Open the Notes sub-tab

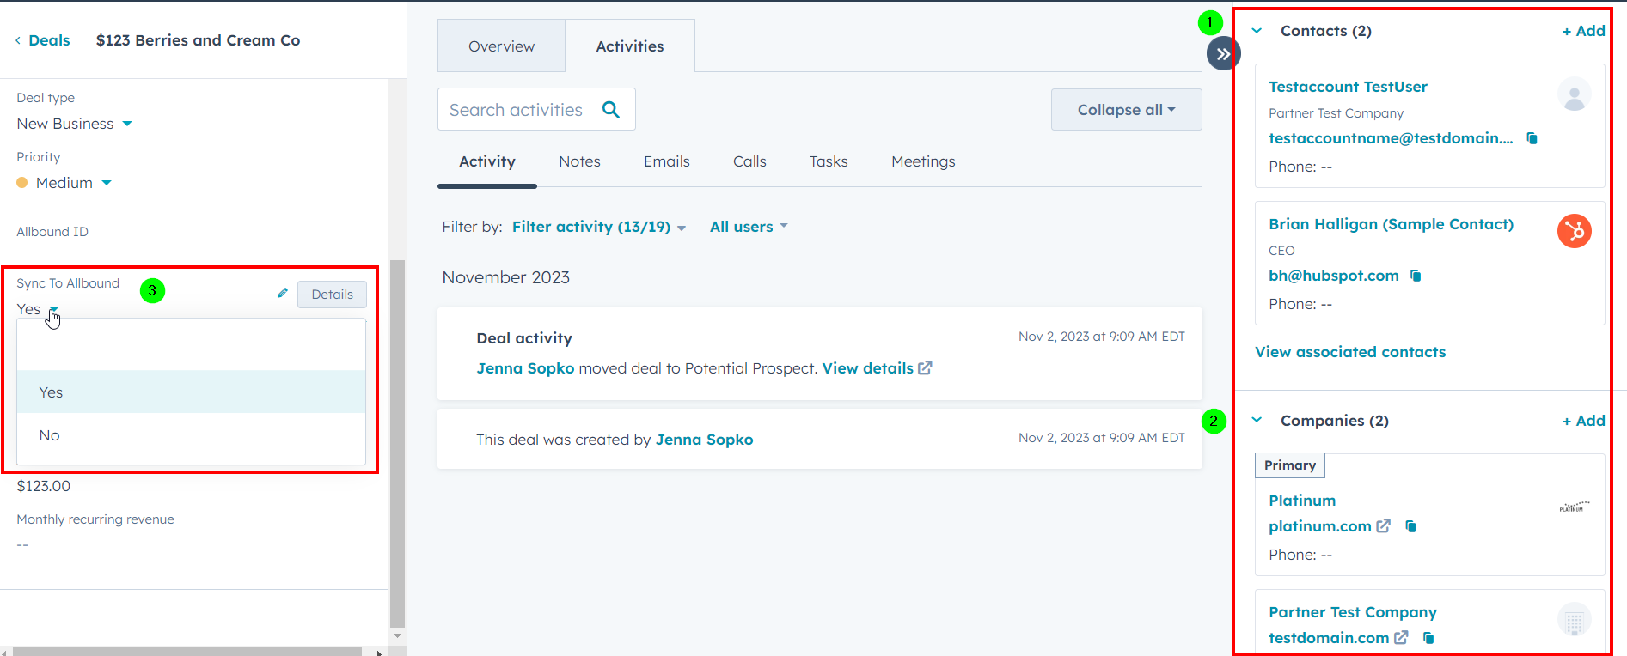(579, 161)
